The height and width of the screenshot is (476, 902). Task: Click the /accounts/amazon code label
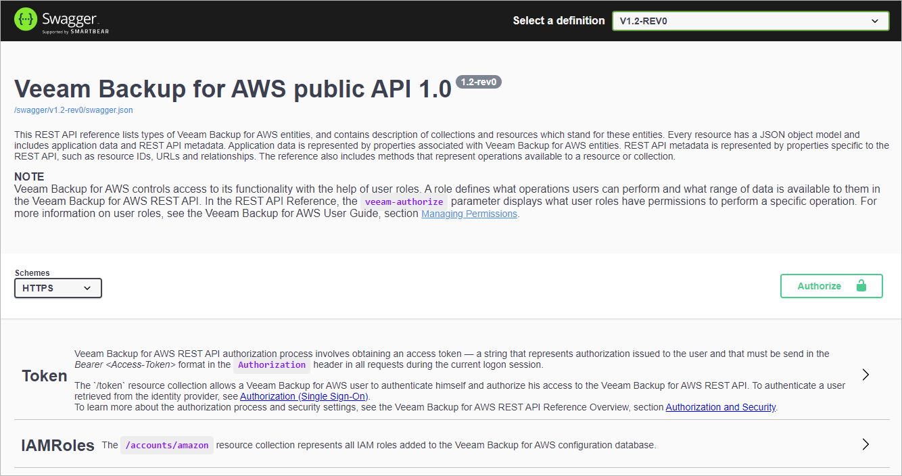point(167,445)
